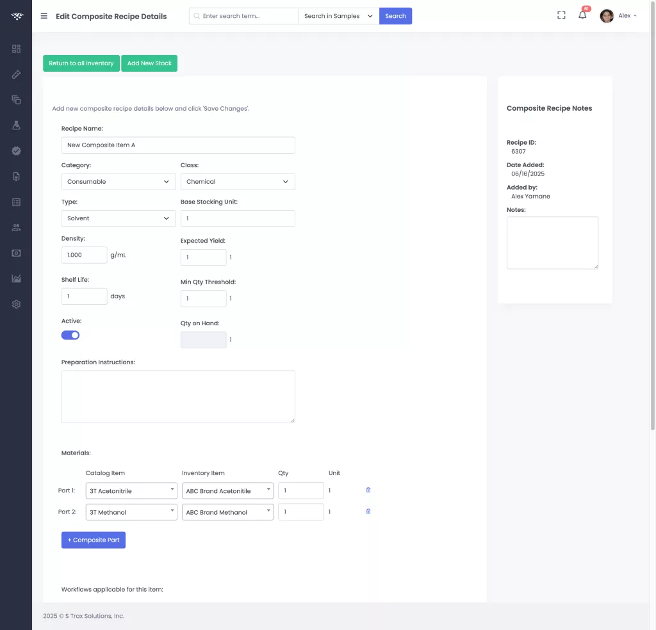This screenshot has height=630, width=656.
Task: Click the Qty on Hand disabled field
Action: tap(203, 340)
